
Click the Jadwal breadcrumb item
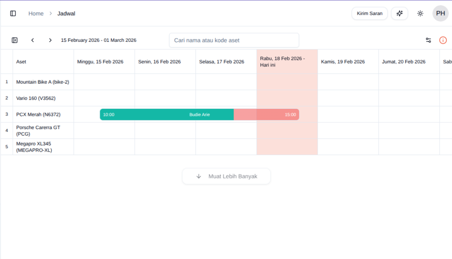(x=66, y=14)
